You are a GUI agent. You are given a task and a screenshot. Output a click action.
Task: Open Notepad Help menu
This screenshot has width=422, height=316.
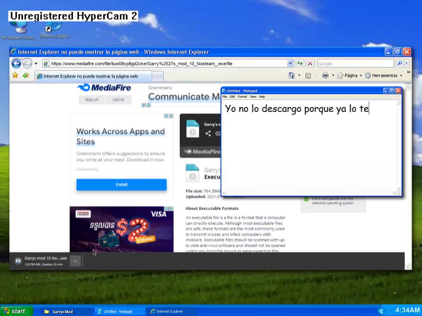pos(262,97)
